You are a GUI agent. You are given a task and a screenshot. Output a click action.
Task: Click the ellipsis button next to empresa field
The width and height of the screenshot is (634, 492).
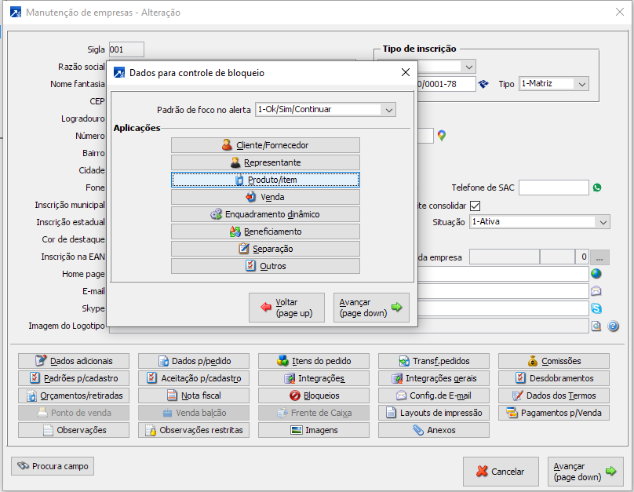pos(602,257)
